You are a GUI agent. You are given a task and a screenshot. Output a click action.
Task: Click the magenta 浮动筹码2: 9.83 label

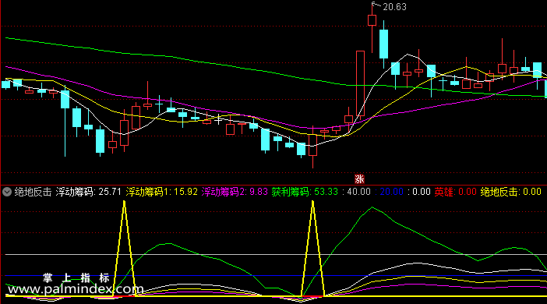pos(235,192)
